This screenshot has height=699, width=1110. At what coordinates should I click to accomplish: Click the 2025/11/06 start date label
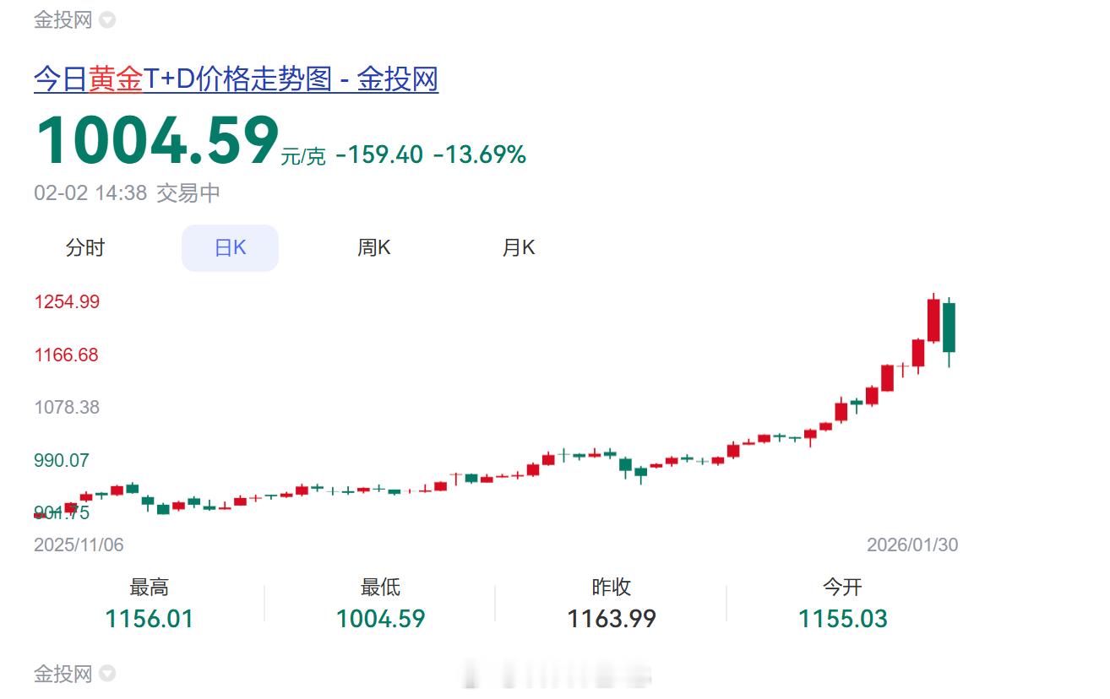(79, 545)
